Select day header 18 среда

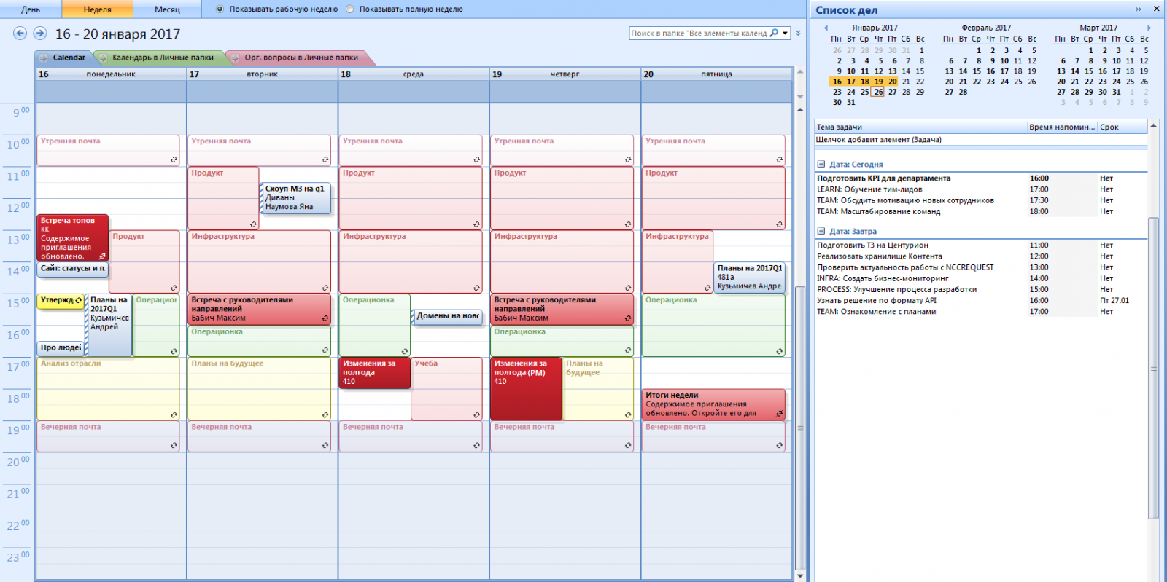coord(414,74)
